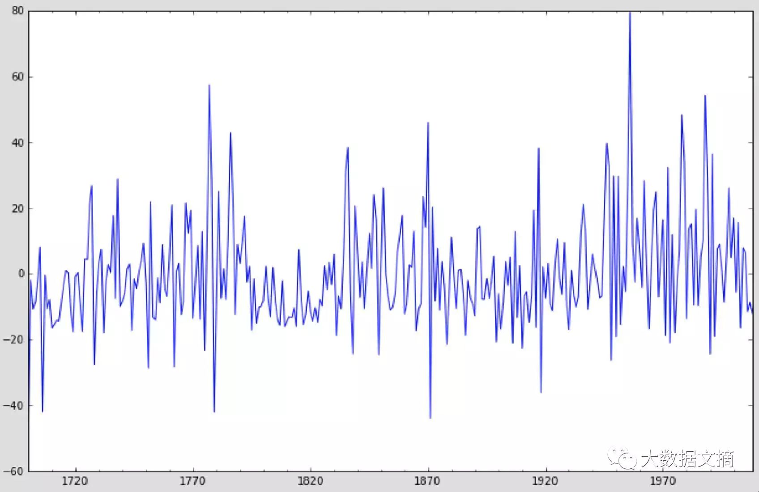Image resolution: width=759 pixels, height=492 pixels.
Task: Click the y-axis label 80
Action: point(17,11)
